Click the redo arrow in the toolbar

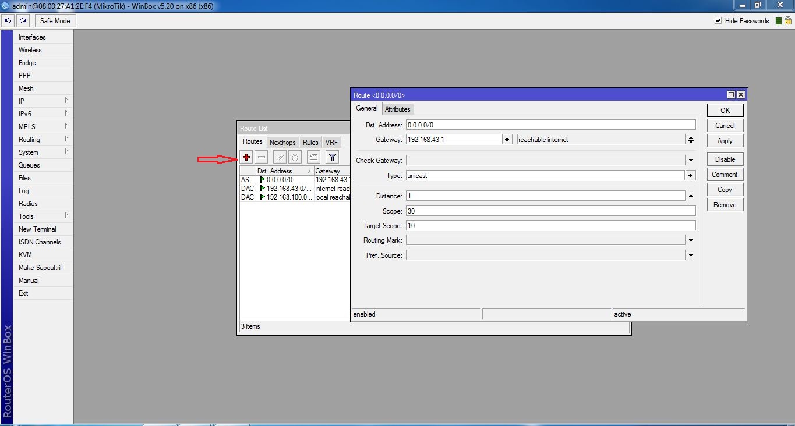23,20
